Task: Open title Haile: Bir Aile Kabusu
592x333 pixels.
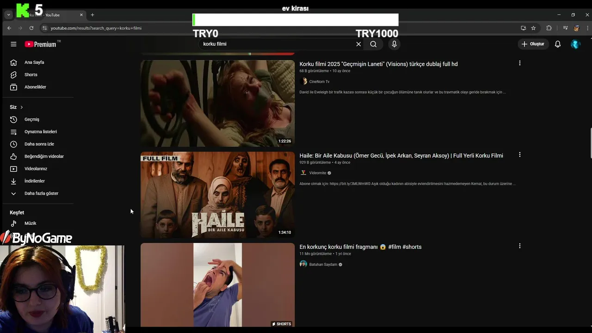Action: point(401,155)
